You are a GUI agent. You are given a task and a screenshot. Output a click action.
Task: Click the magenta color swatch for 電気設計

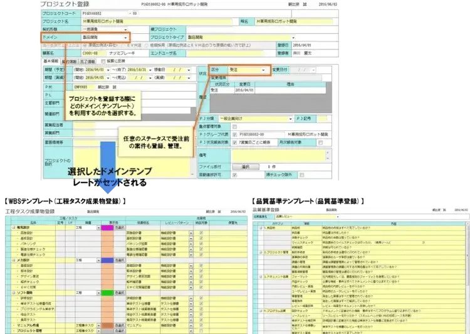tap(107, 227)
